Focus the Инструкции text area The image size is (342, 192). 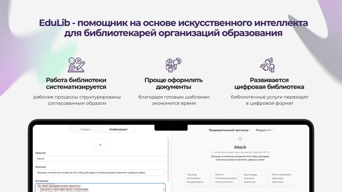(99, 187)
